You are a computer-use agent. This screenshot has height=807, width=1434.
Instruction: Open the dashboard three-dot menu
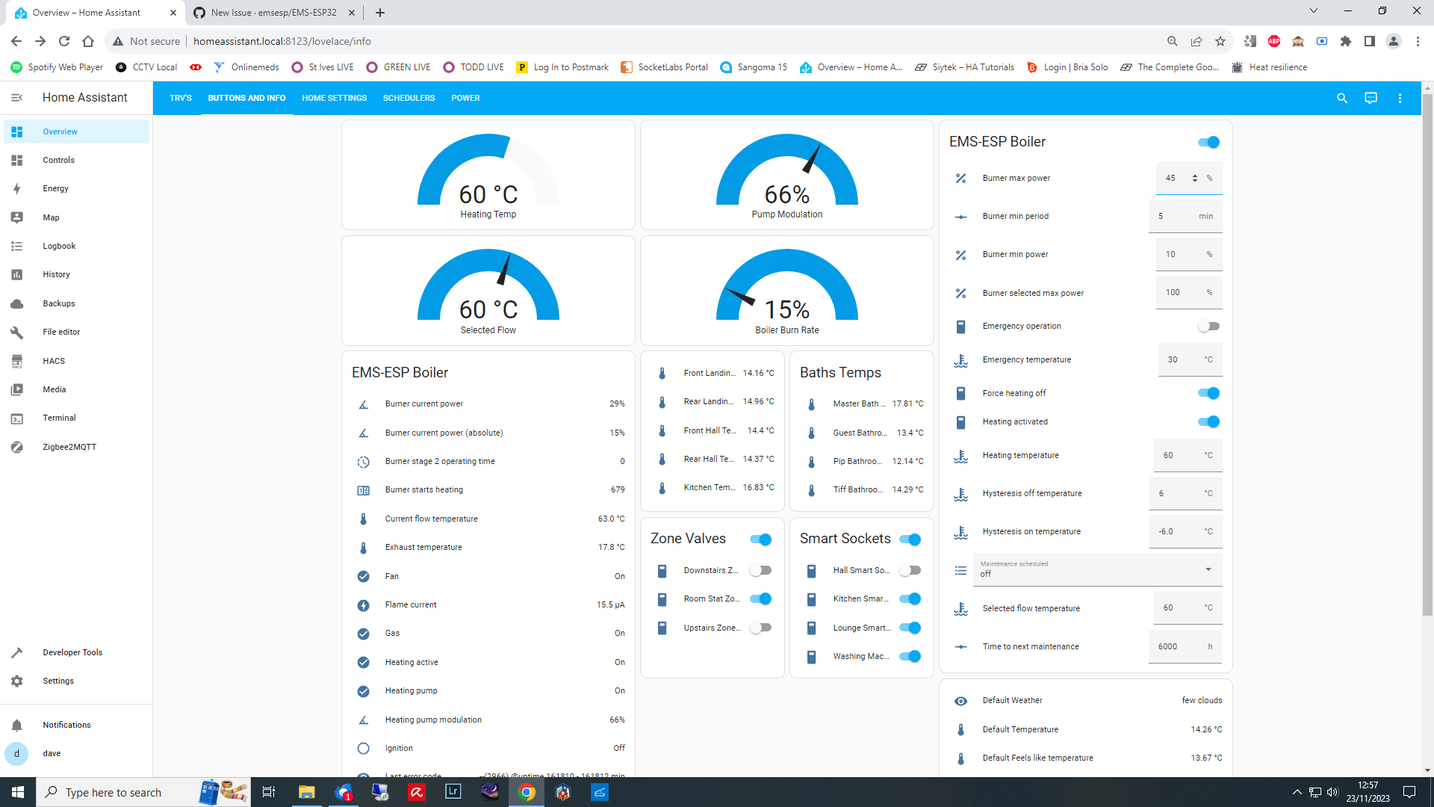1400,98
